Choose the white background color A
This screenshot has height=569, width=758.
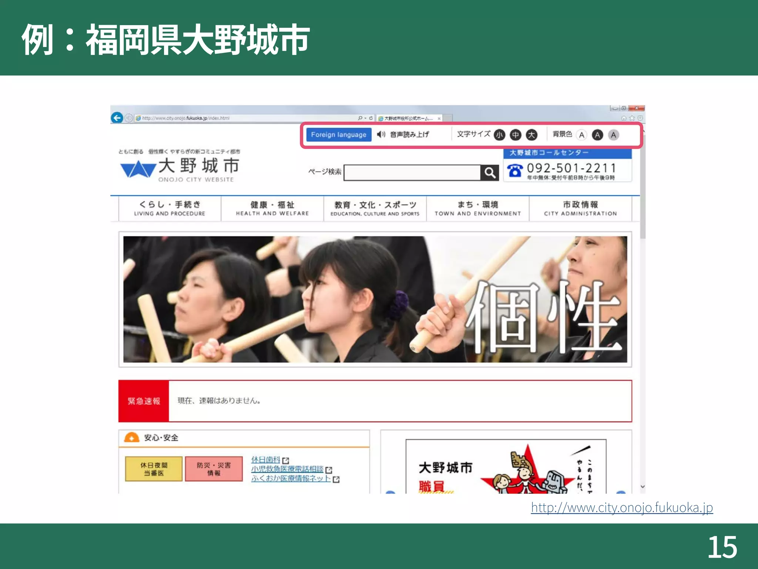tap(582, 135)
